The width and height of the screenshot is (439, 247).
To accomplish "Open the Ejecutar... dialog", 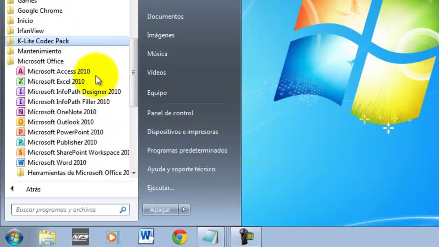I will click(x=161, y=188).
